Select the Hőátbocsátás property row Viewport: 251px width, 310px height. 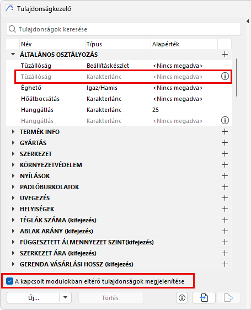(x=119, y=99)
